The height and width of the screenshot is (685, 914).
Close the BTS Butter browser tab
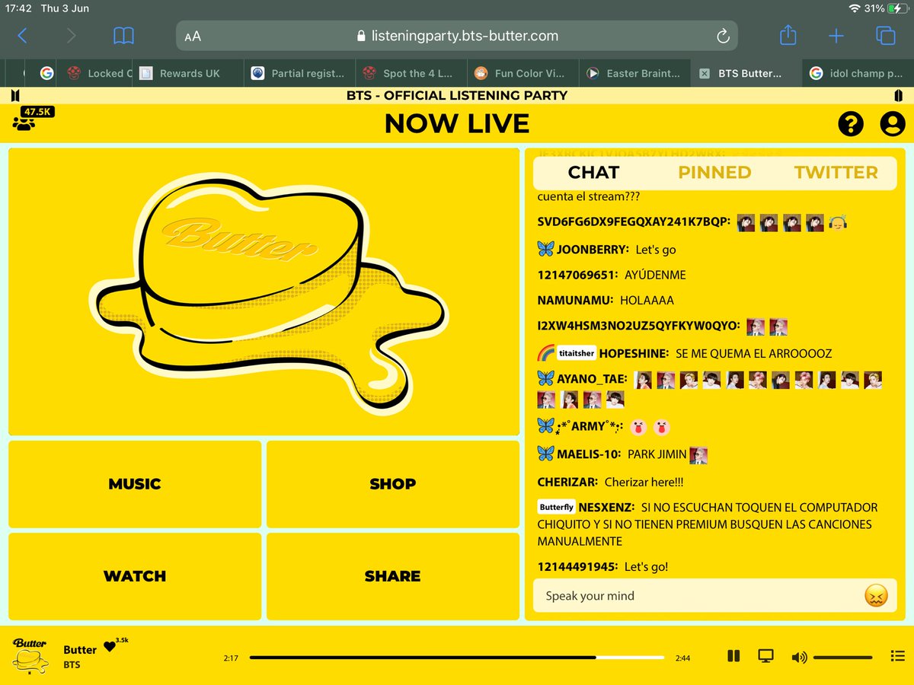[x=705, y=74]
